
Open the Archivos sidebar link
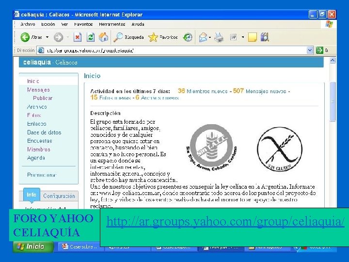click(37, 107)
